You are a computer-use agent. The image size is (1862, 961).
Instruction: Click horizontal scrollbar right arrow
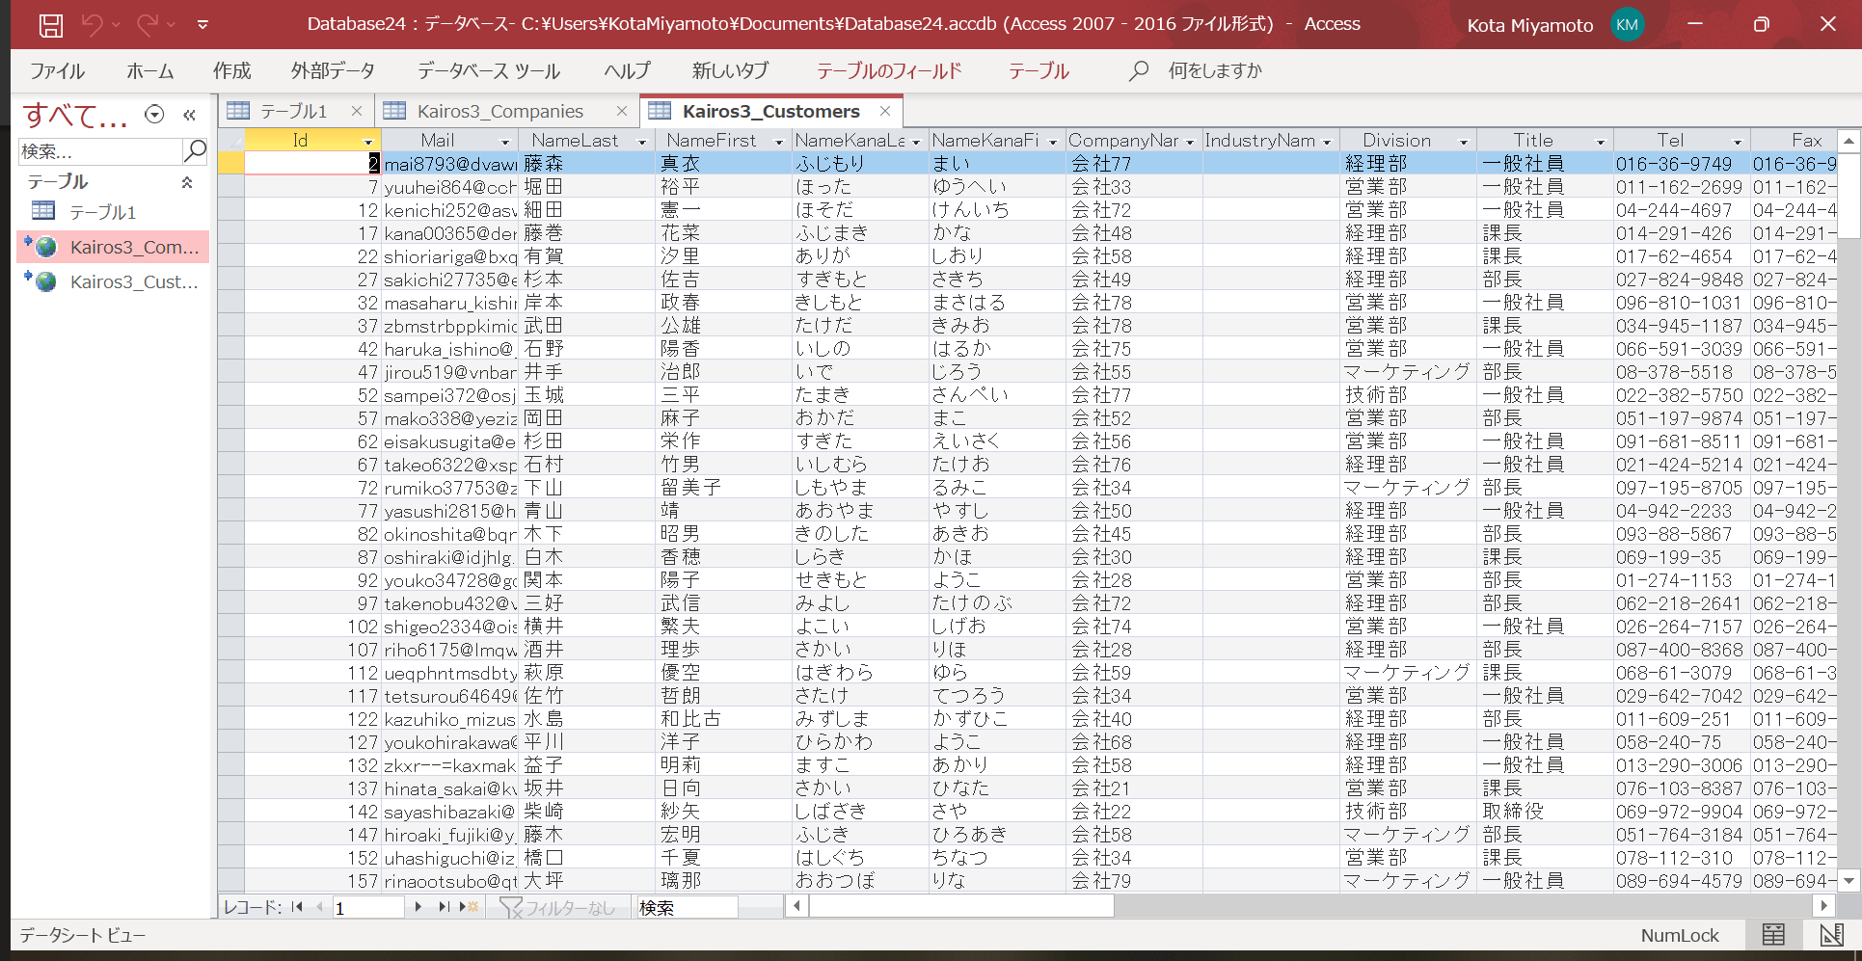[x=1822, y=906]
